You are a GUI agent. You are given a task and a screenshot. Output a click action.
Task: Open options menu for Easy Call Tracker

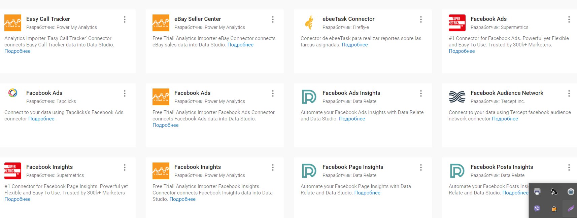point(125,20)
